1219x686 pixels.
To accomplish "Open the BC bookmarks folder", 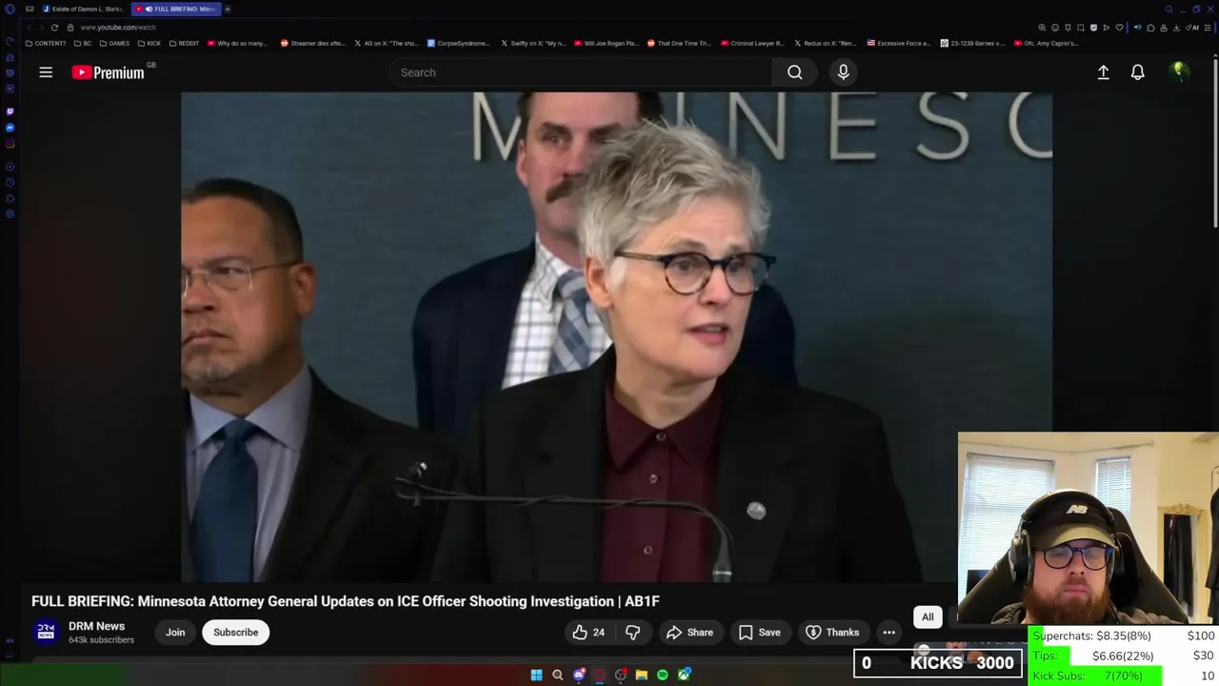I will [83, 43].
